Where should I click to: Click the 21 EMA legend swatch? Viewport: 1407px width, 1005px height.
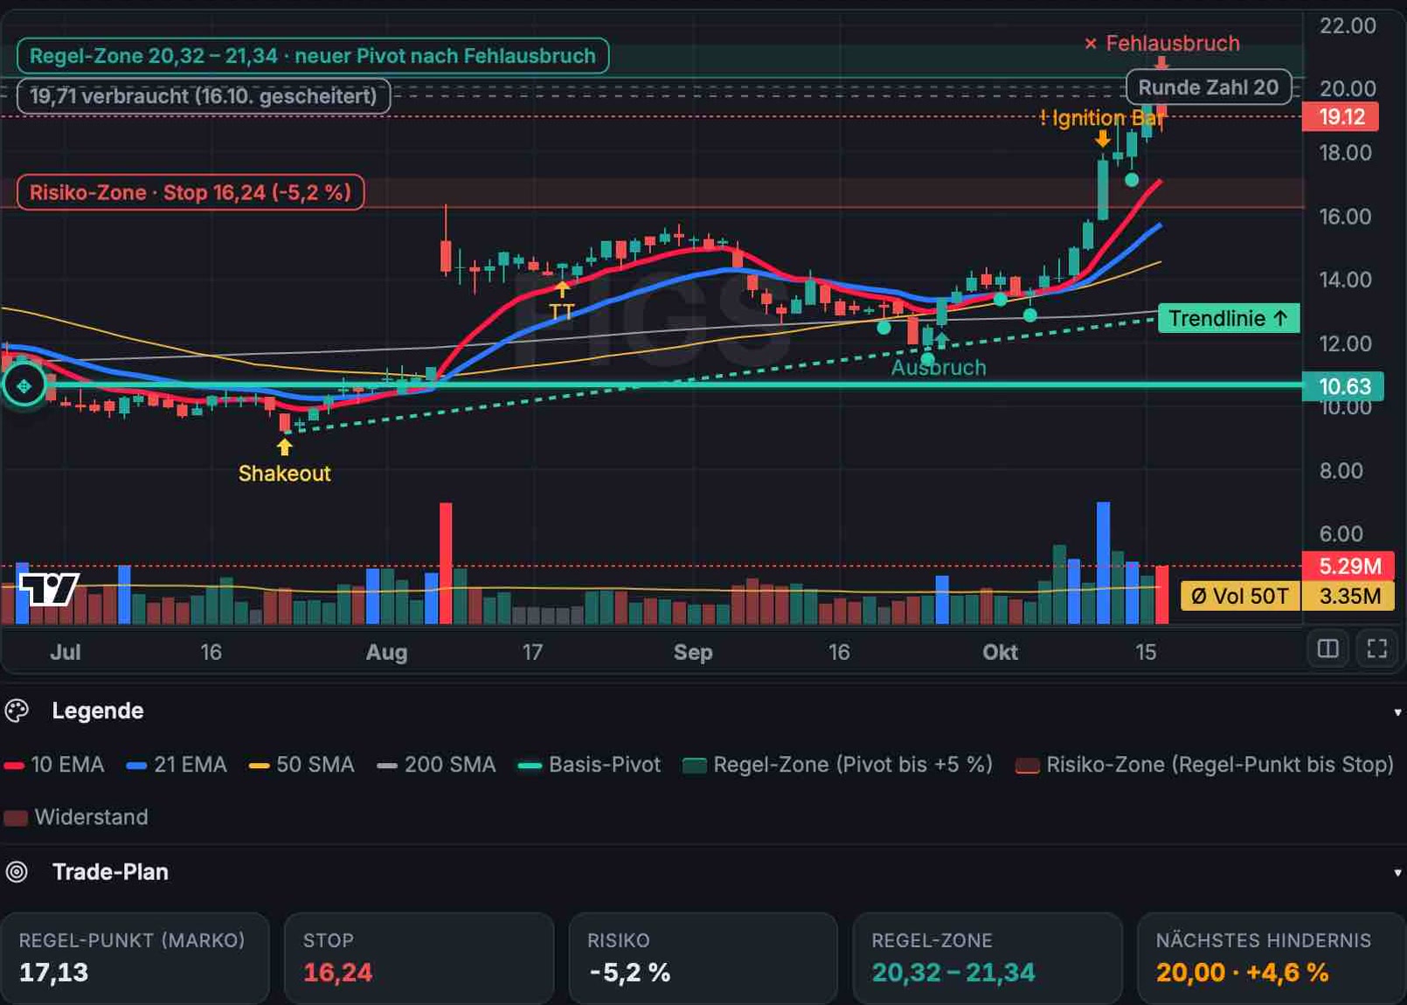coord(136,766)
